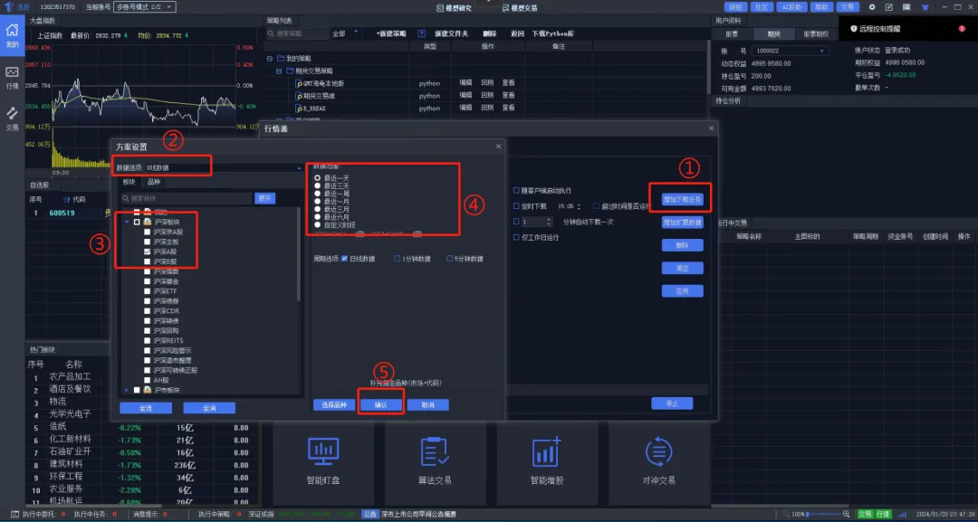
Task: Click the search magnifier icon in 搜索板块 box
Action: [126, 199]
